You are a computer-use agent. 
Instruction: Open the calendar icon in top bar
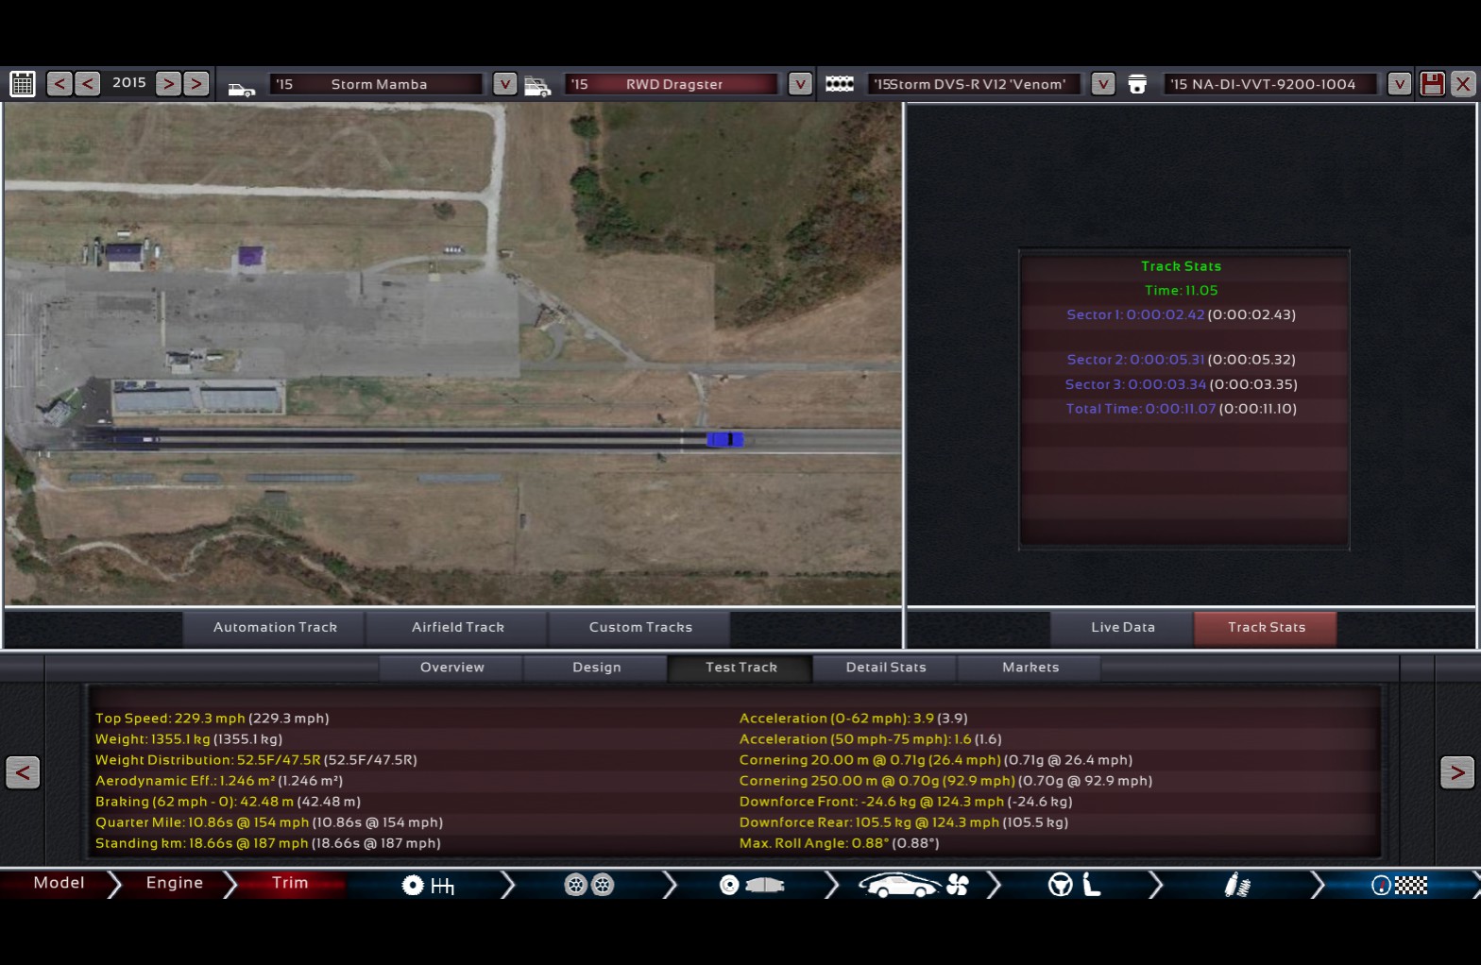point(23,84)
